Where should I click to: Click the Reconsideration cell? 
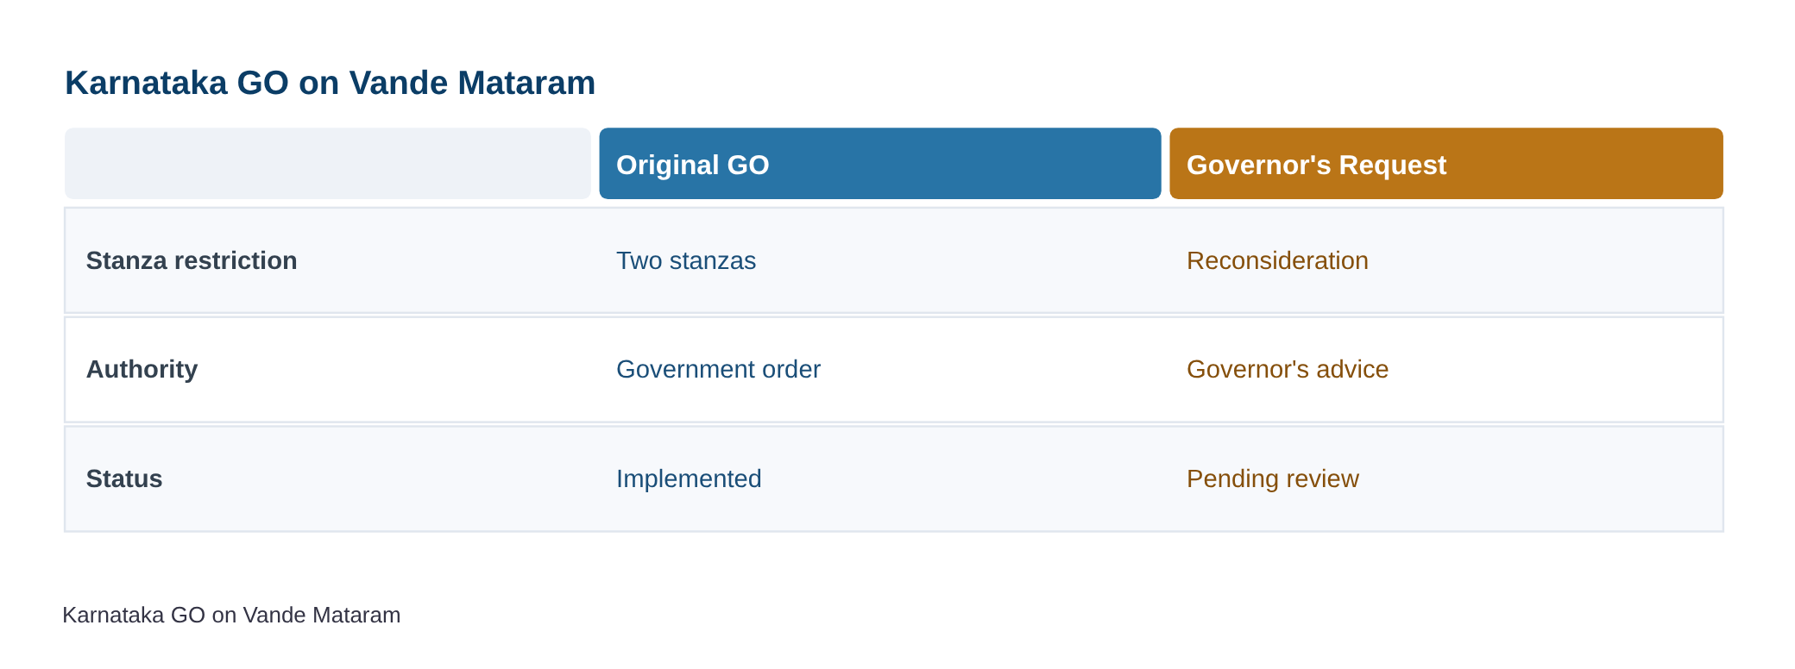click(x=1277, y=260)
